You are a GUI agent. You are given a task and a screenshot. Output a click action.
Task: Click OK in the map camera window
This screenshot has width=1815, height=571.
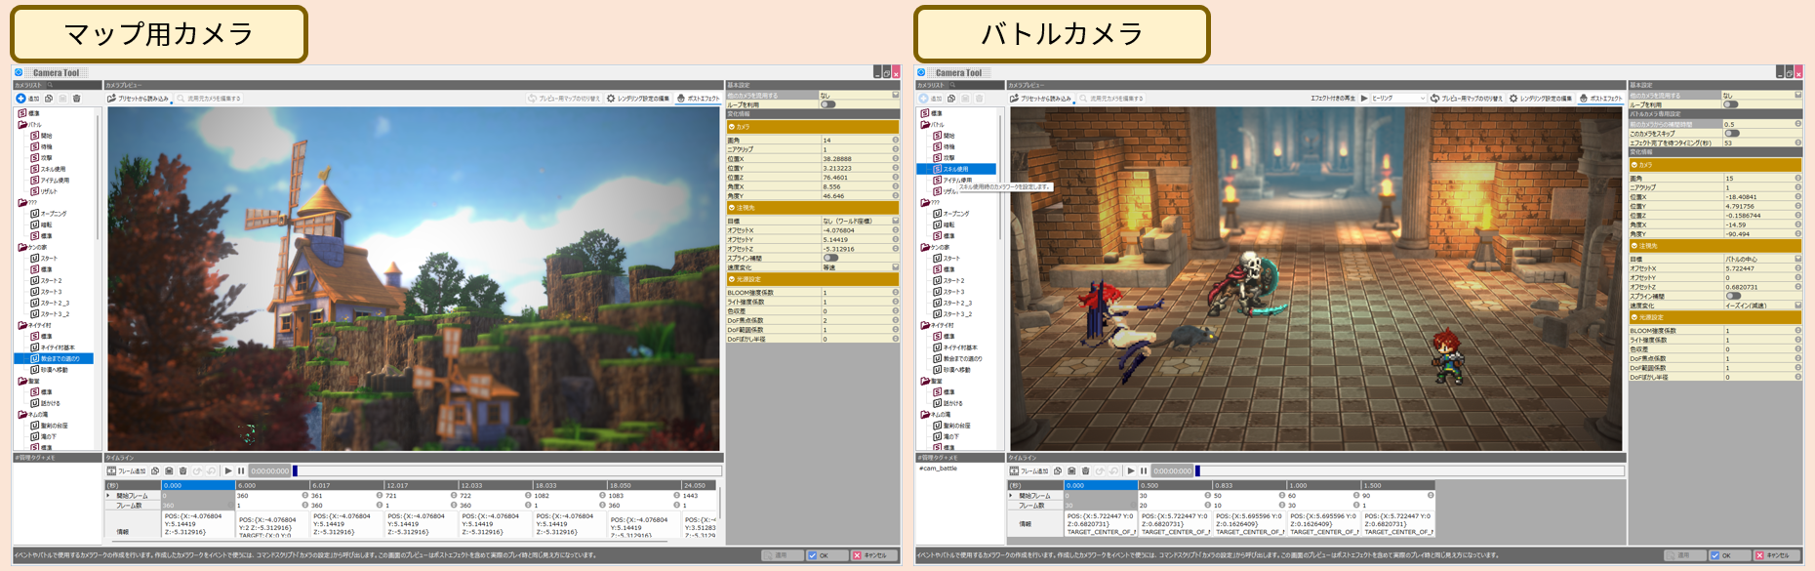[x=818, y=555]
